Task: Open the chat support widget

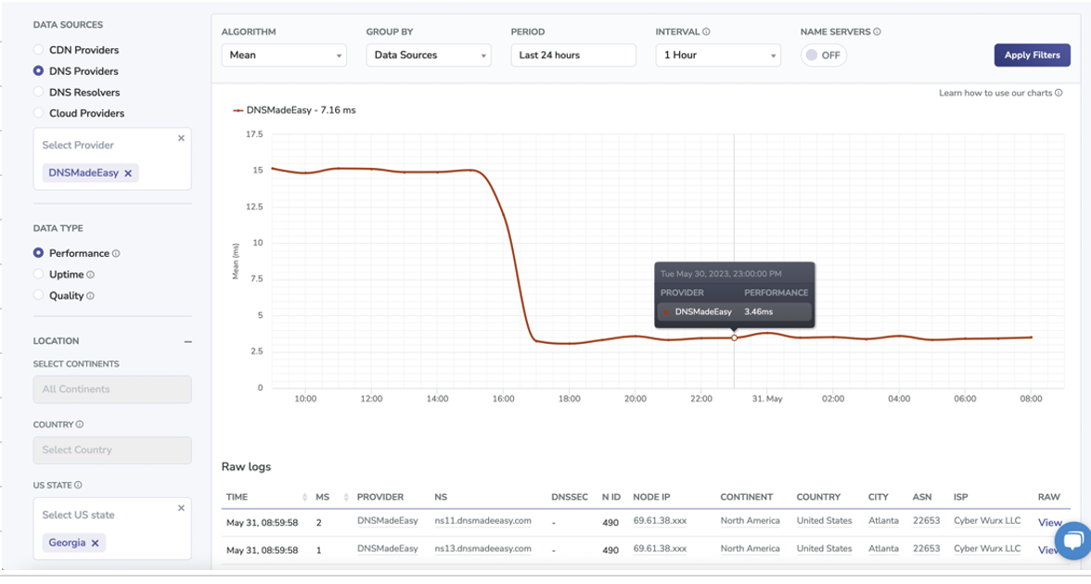Action: click(1072, 541)
